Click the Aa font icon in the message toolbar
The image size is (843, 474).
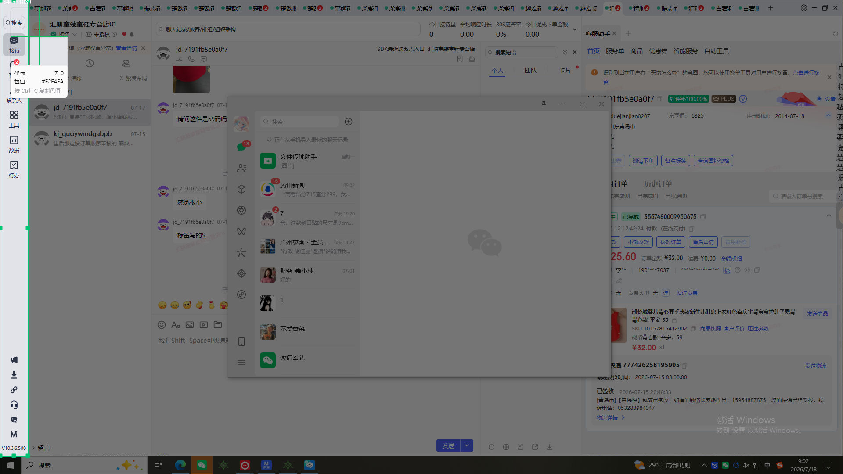coord(176,325)
